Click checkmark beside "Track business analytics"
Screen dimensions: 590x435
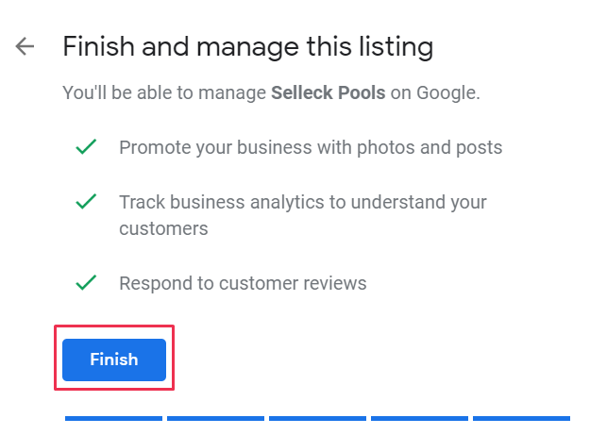pyautogui.click(x=86, y=201)
